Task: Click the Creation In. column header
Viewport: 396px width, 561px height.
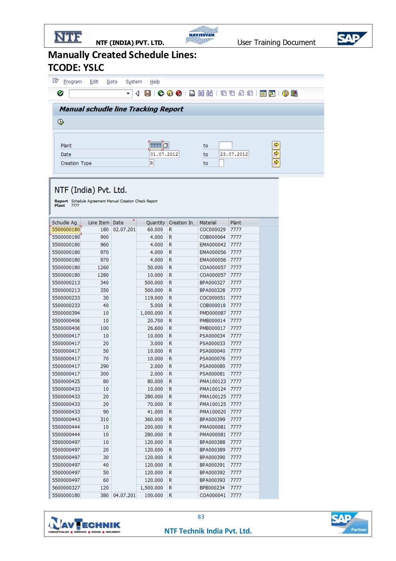Action: 182,222
